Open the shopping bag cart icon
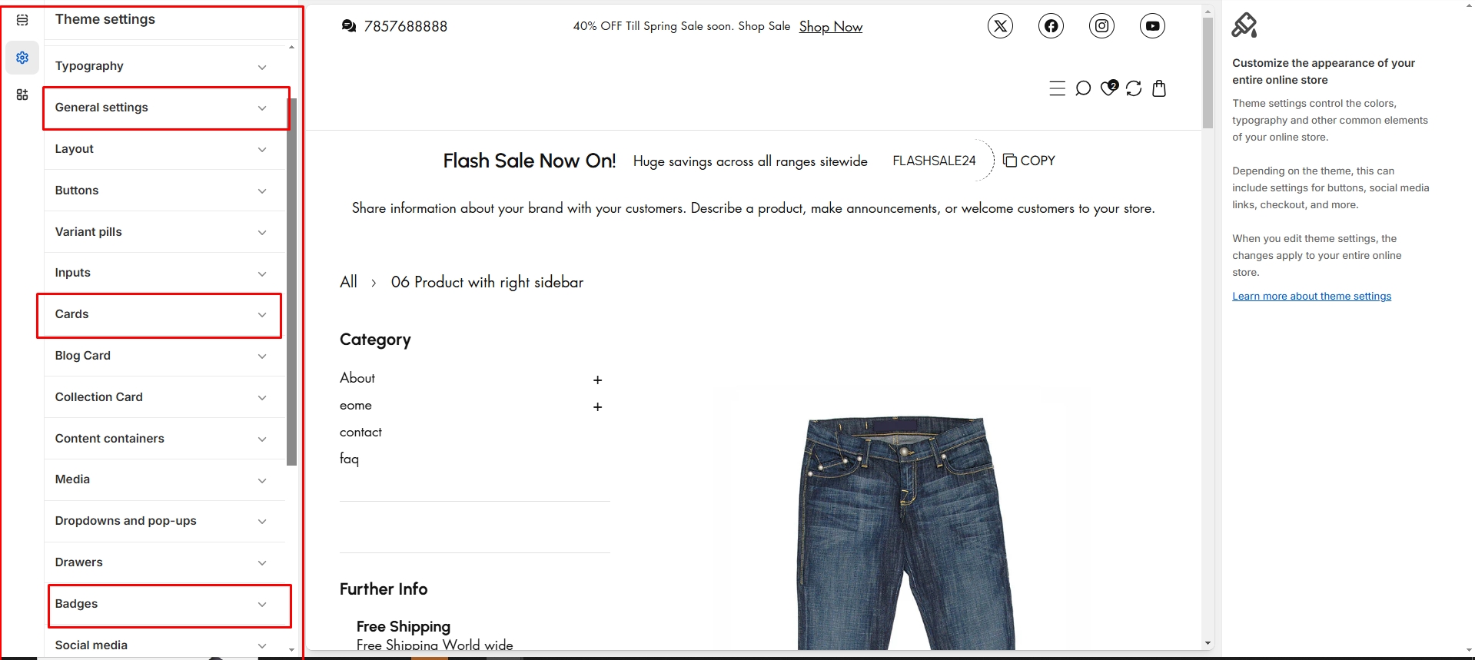Image resolution: width=1475 pixels, height=660 pixels. (x=1159, y=88)
